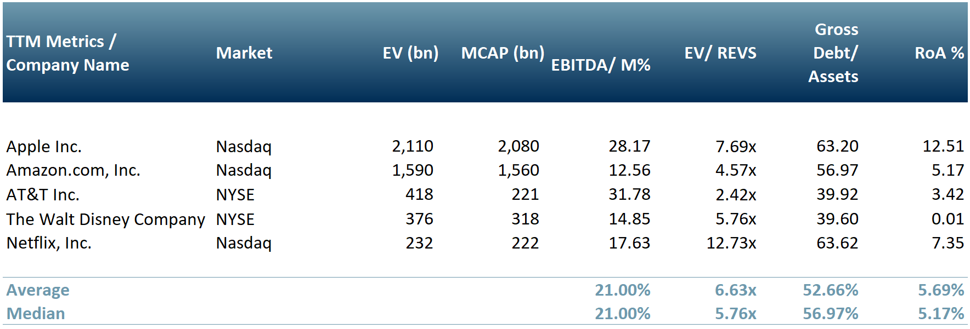Select Apple's EV value 2,110
The height and width of the screenshot is (329, 970).
coord(412,146)
